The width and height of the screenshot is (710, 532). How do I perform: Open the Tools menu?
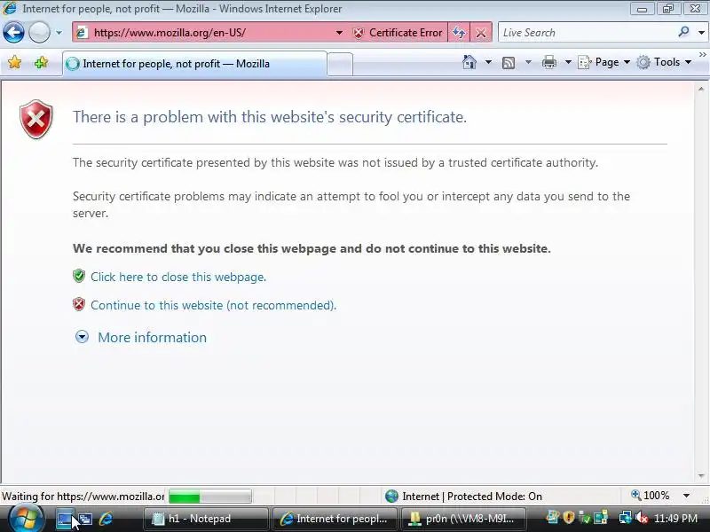pyautogui.click(x=664, y=62)
